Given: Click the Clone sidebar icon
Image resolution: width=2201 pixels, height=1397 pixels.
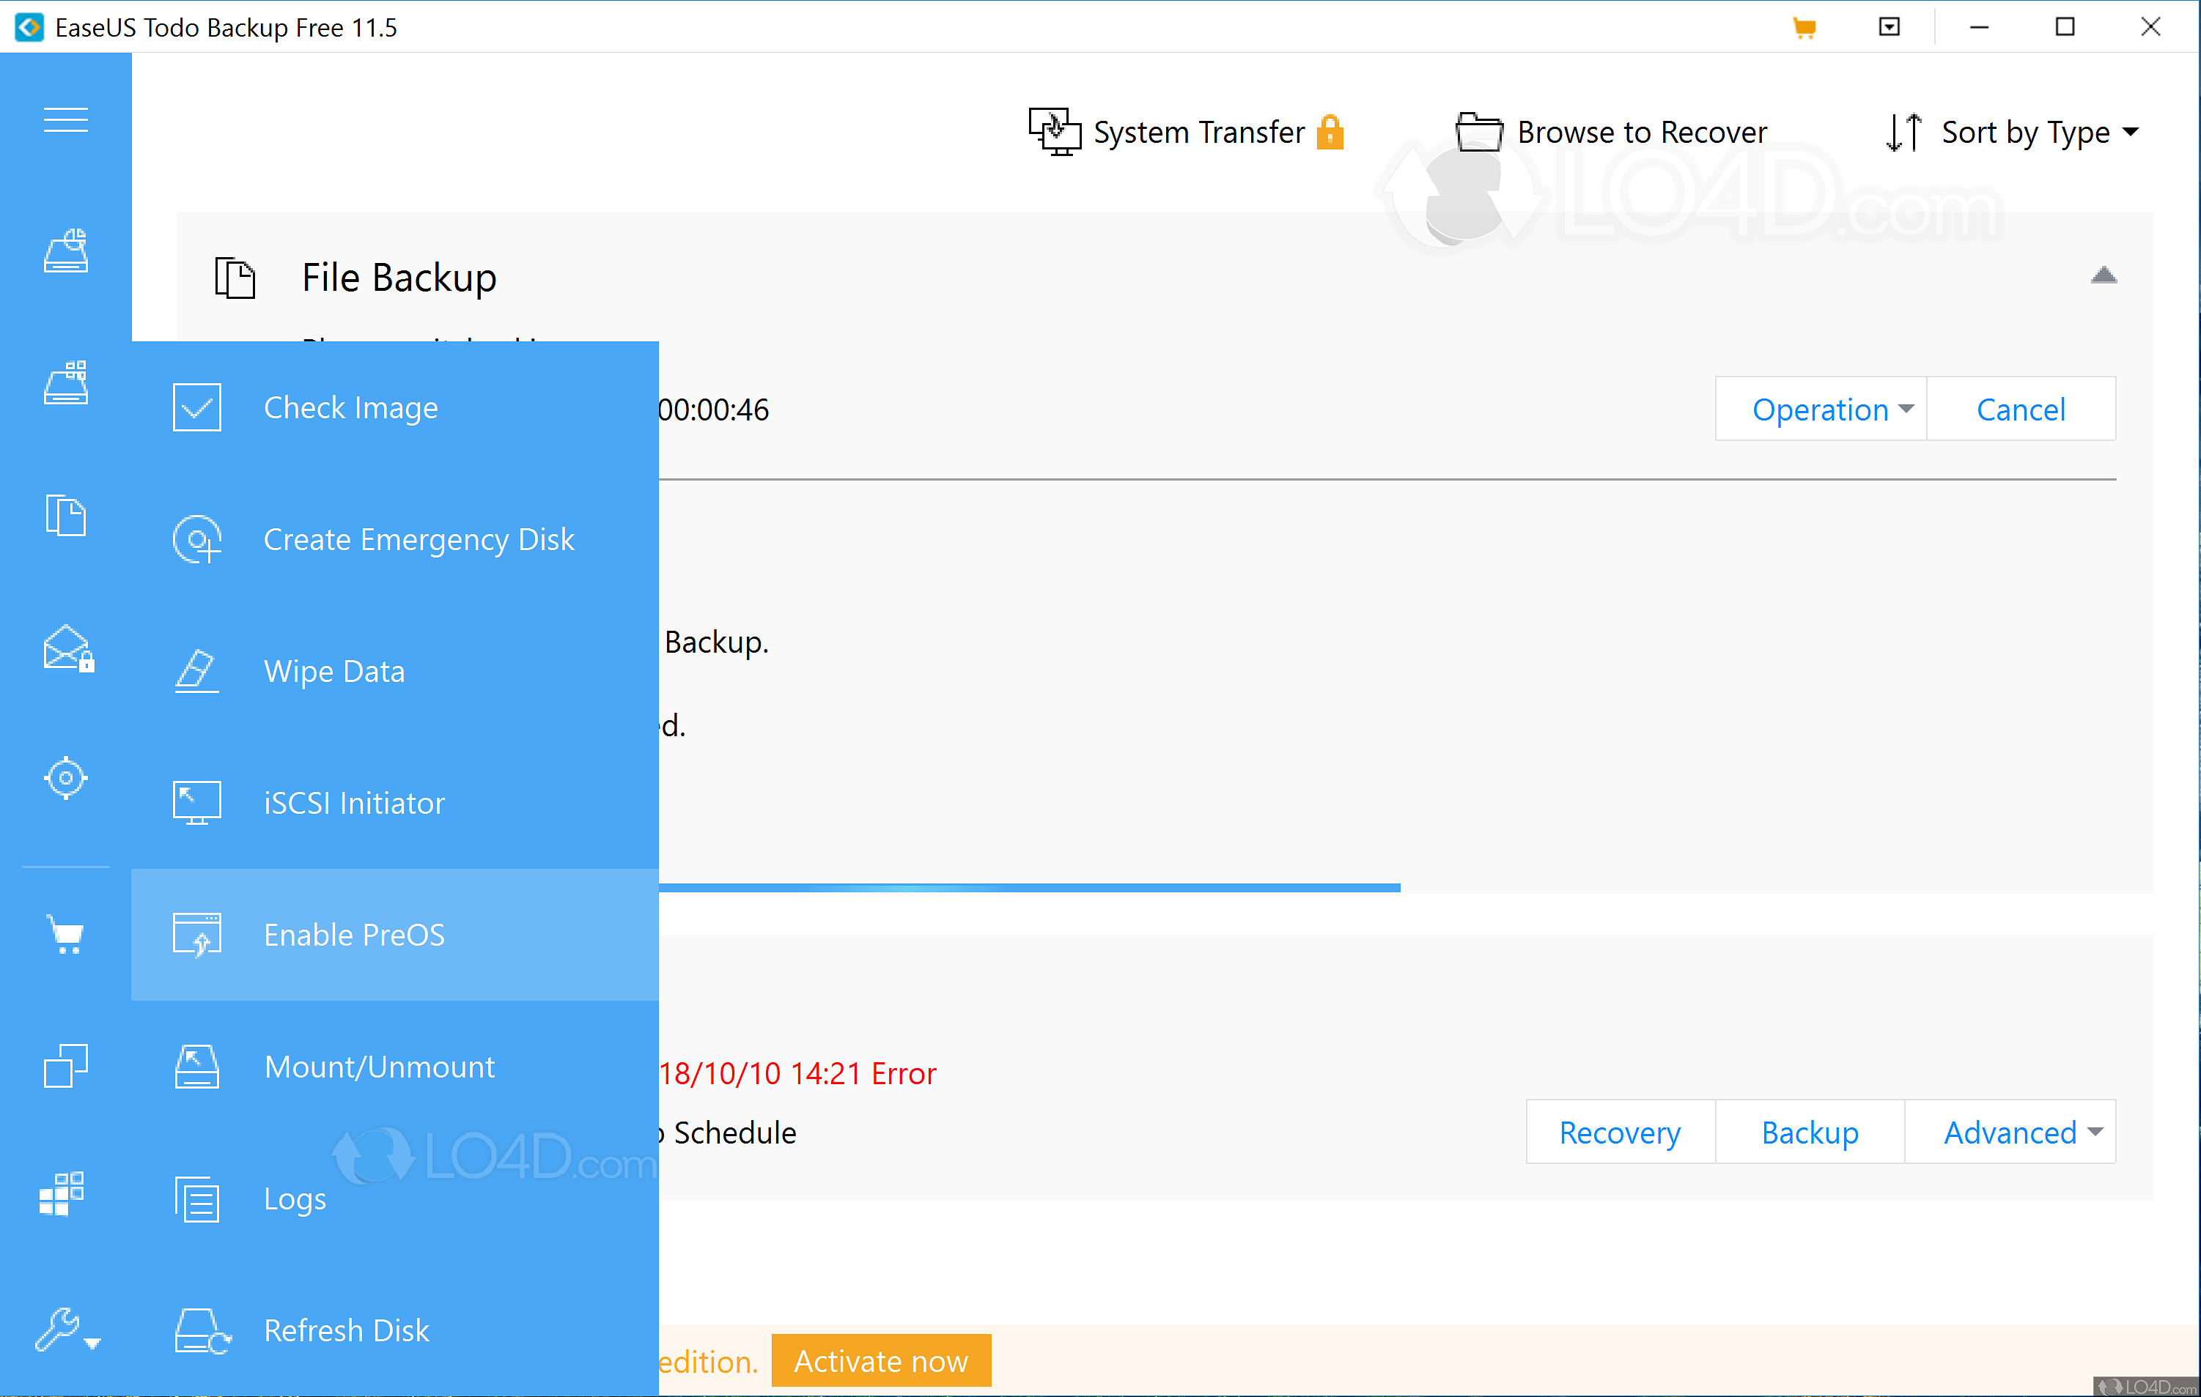Looking at the screenshot, I should [x=65, y=1065].
